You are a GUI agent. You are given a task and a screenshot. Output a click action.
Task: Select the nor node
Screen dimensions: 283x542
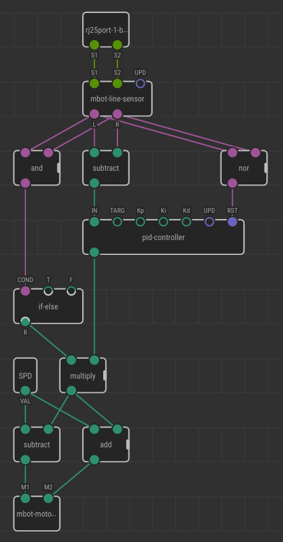click(244, 168)
